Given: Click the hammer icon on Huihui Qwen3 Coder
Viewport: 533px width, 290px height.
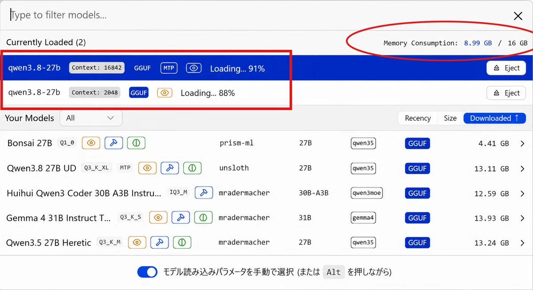Looking at the screenshot, I should [x=204, y=193].
